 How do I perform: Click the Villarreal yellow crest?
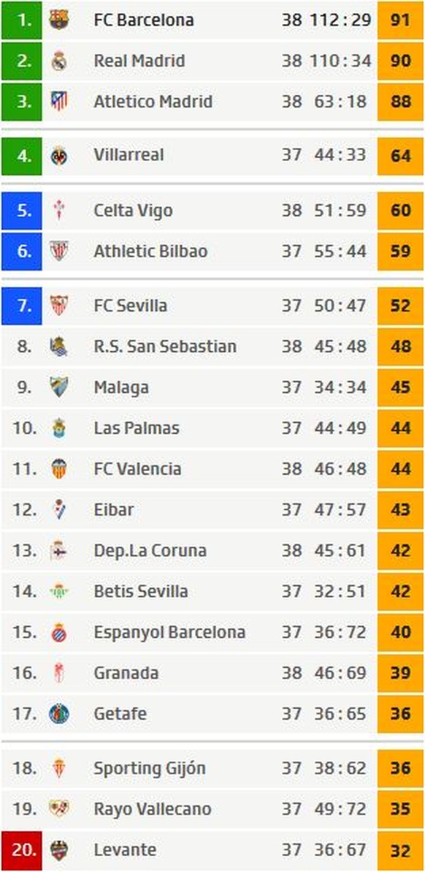(59, 155)
